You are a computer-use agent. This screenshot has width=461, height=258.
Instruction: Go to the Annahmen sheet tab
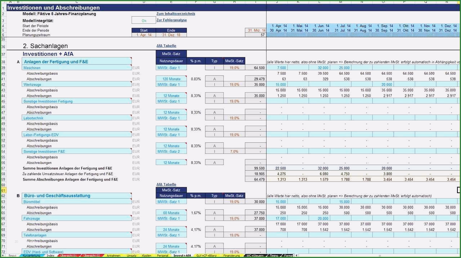point(113,255)
